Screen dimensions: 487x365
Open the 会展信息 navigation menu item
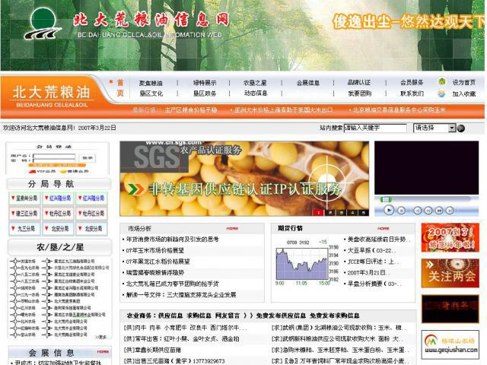point(307,83)
